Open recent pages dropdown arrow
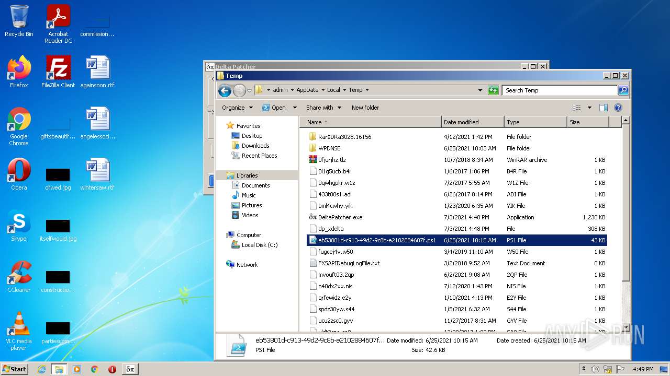 pos(249,90)
